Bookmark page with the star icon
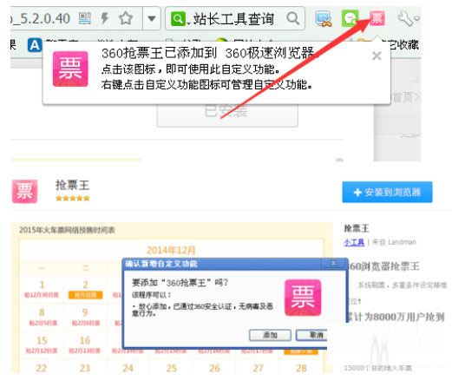 pyautogui.click(x=126, y=18)
